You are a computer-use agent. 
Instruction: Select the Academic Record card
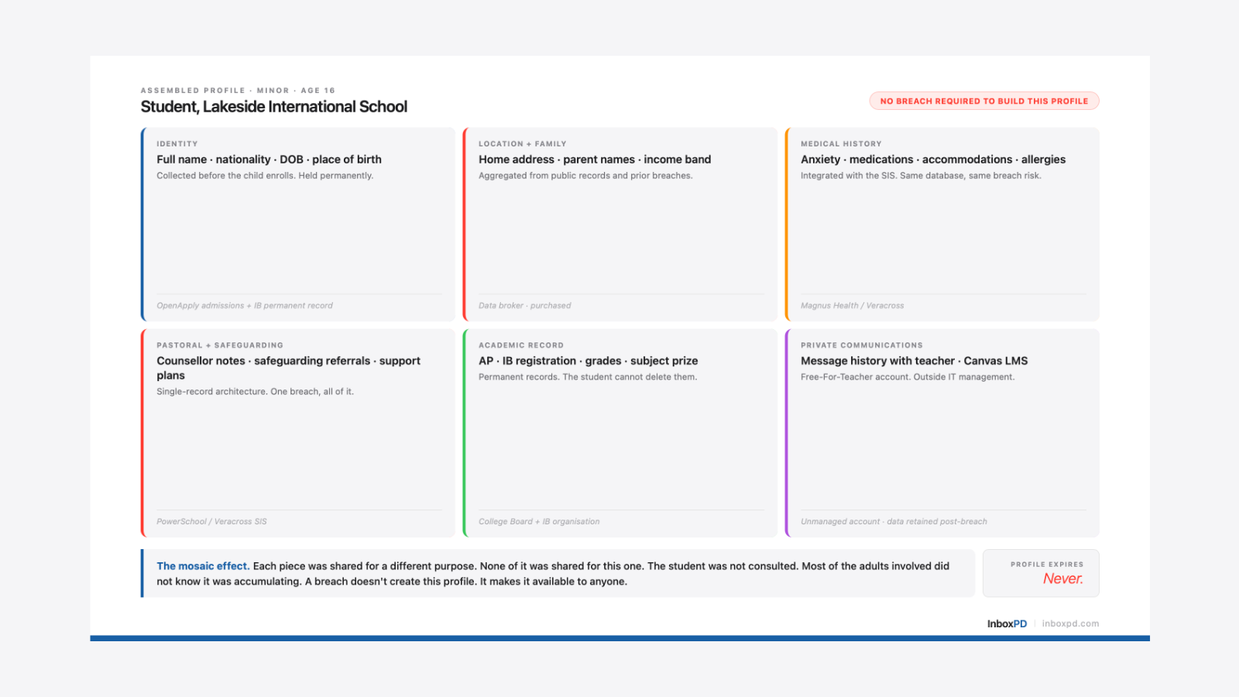(x=620, y=433)
